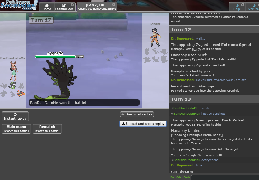
Task: Select Zygarde icon in BanDisnDatnMe's team
Action: (12, 86)
